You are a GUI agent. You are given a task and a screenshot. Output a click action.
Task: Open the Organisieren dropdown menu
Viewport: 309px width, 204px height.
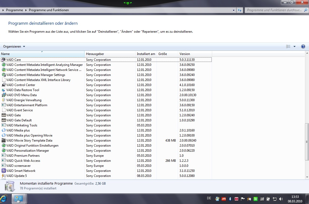pyautogui.click(x=14, y=46)
